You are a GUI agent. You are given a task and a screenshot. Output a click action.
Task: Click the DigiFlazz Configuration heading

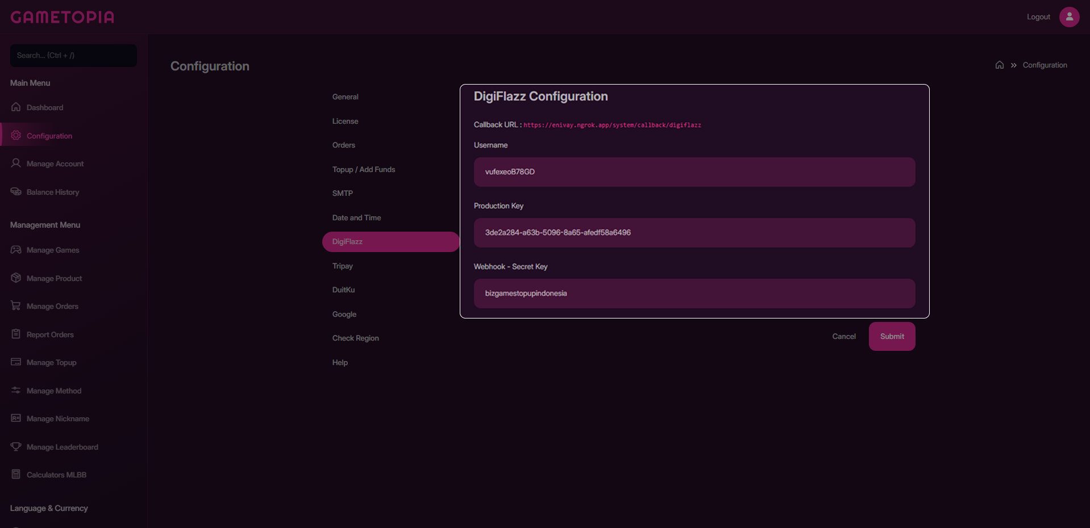coord(540,97)
